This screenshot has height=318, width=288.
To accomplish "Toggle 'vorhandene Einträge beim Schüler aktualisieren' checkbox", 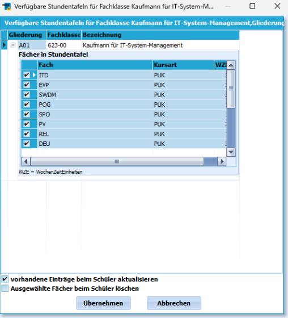I will click(x=5, y=279).
